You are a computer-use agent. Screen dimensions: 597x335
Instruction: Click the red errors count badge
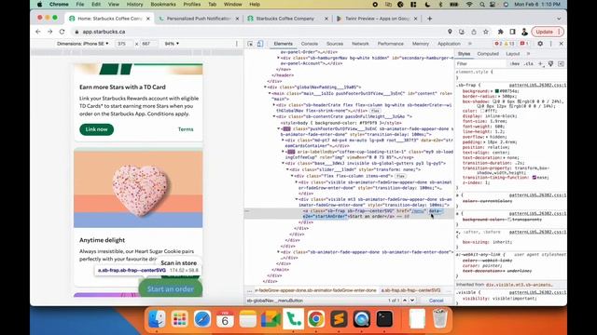498,44
